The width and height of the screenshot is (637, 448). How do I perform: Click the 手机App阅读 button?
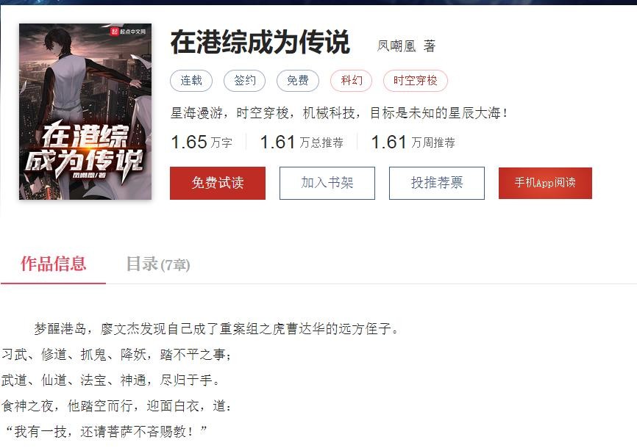coord(545,183)
